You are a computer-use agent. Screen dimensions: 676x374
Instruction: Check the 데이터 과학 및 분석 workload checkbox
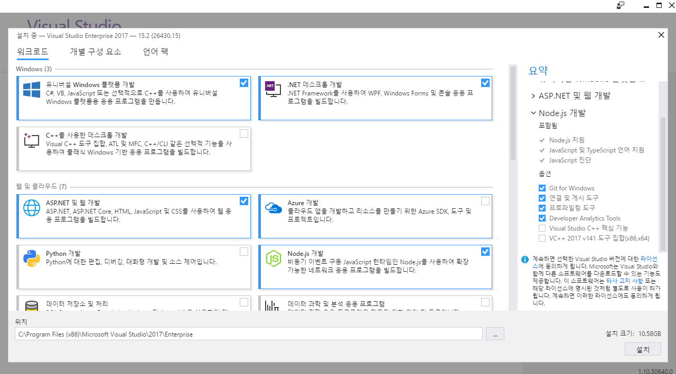[485, 302]
